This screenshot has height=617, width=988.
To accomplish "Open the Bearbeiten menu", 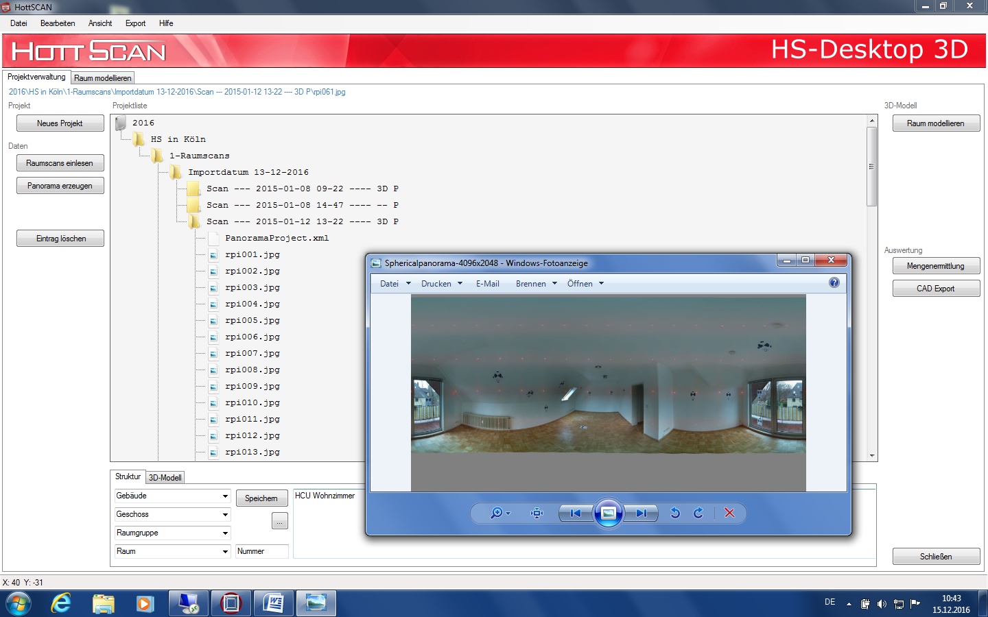I will click(58, 23).
